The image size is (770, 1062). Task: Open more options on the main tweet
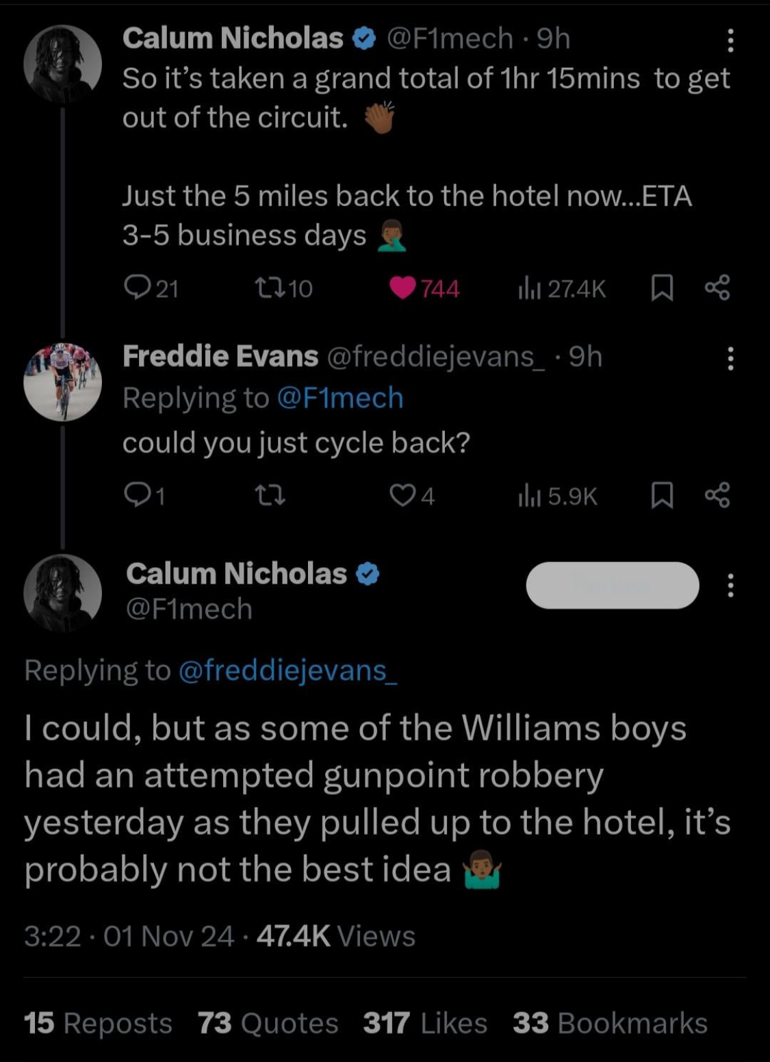pyautogui.click(x=730, y=585)
